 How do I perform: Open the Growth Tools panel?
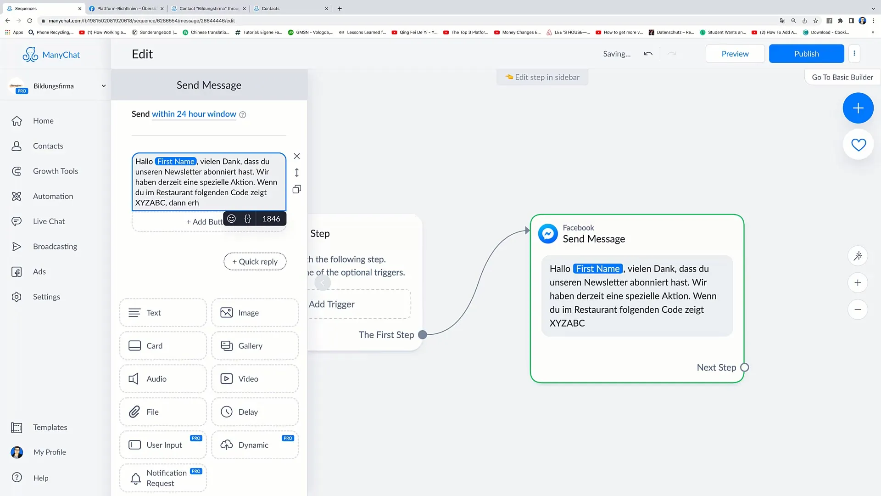[x=56, y=170]
